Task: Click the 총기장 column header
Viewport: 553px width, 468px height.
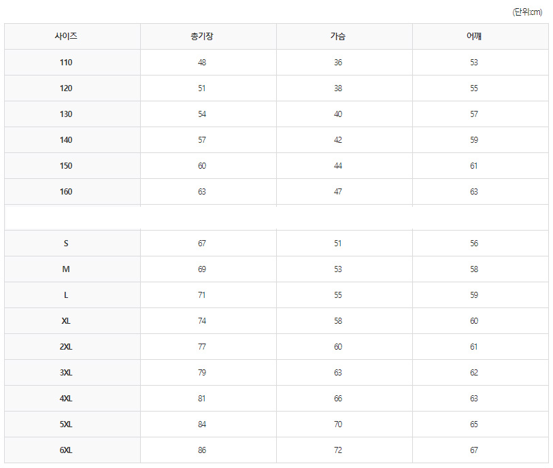Action: click(x=202, y=37)
